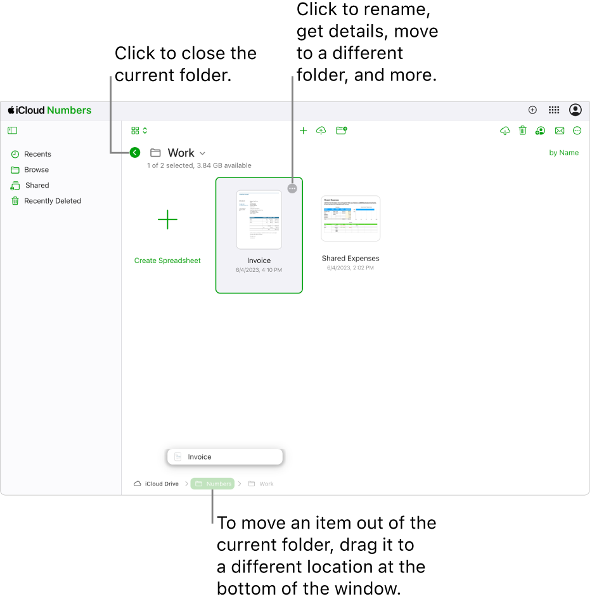The image size is (592, 606).
Task: Click the Shared sidebar icon
Action: point(15,186)
